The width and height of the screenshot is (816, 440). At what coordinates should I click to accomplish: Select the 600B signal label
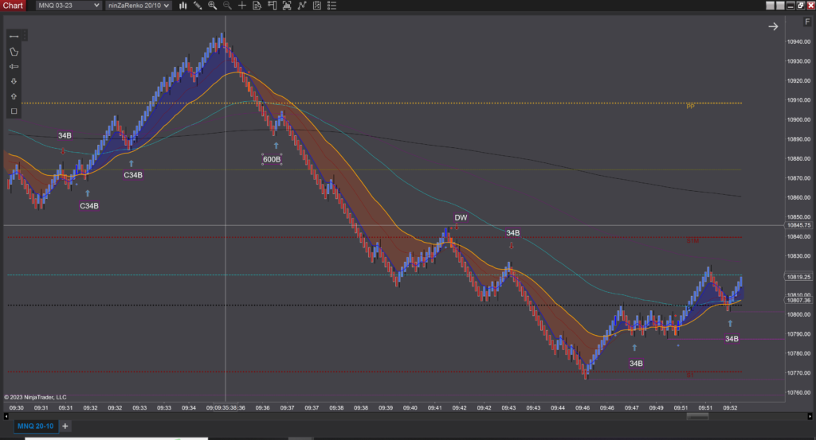pyautogui.click(x=272, y=159)
